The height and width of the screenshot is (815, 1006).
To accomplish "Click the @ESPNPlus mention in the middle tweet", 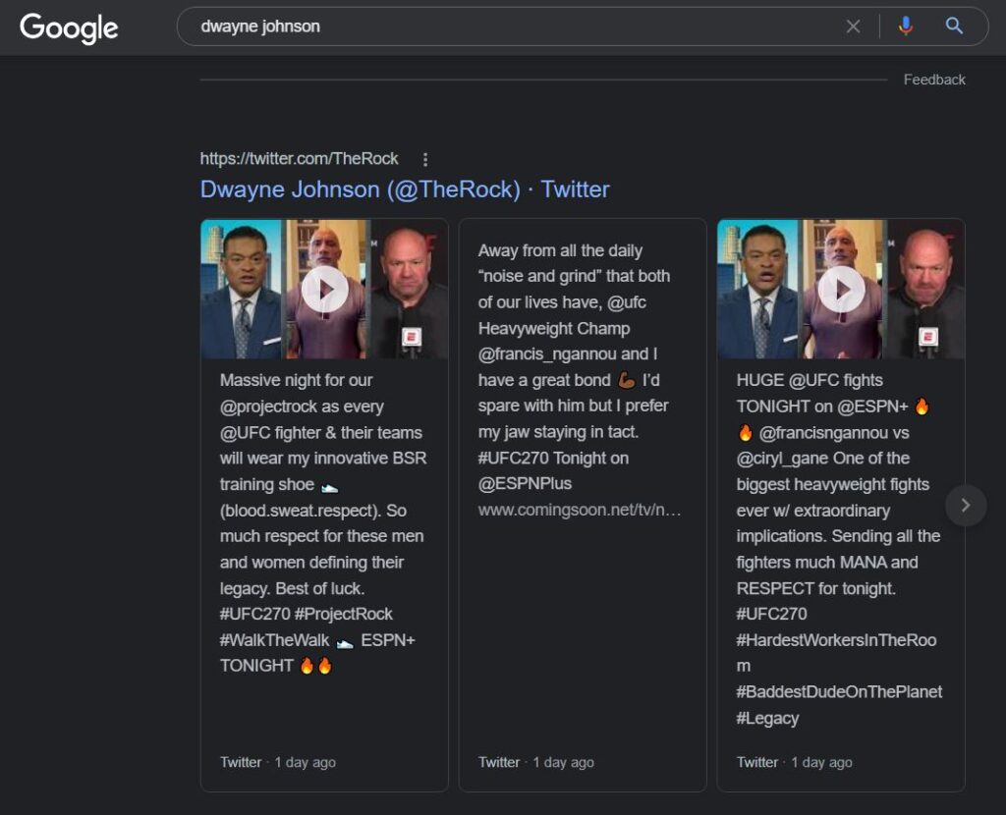I will [525, 483].
